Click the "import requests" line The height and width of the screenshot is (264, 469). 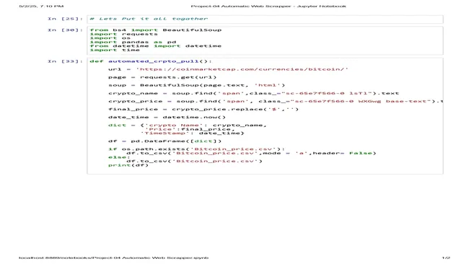123,34
